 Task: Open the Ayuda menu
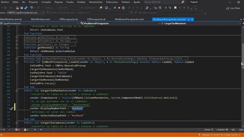(136, 2)
